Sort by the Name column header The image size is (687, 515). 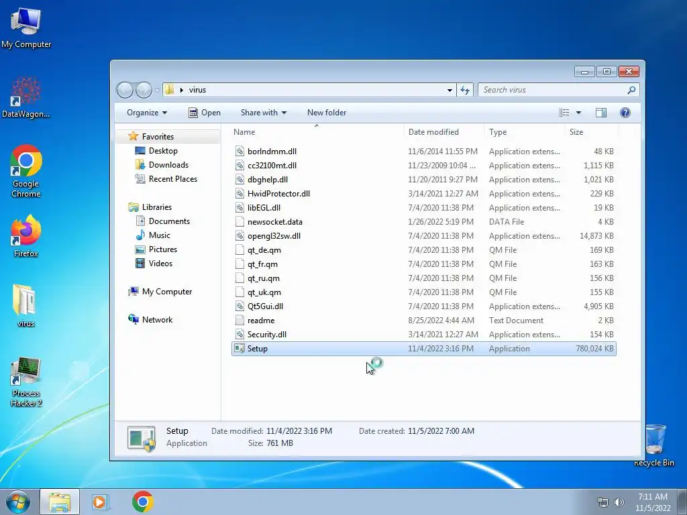pos(317,132)
